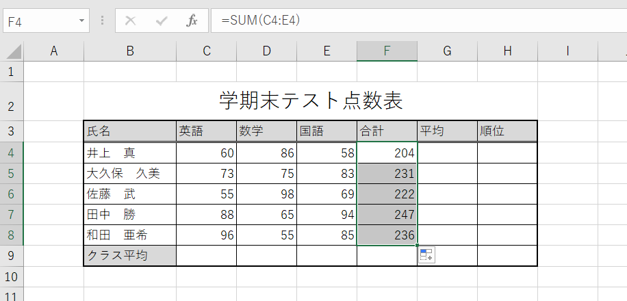Select the 英語 score 96 cell
This screenshot has height=301, width=627.
click(206, 235)
